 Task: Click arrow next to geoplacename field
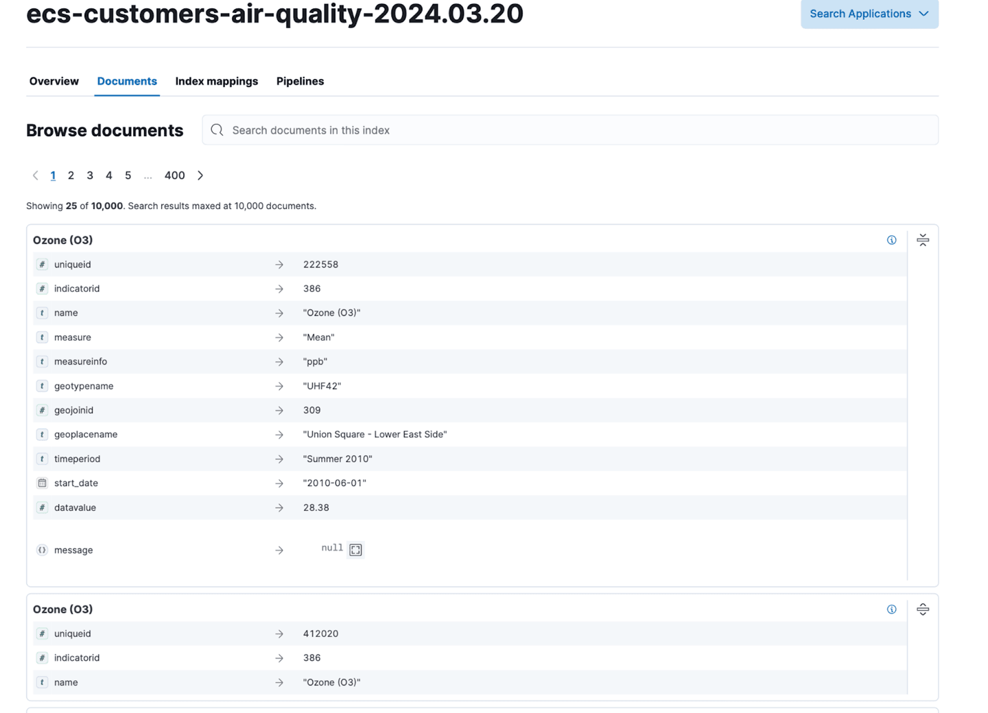click(279, 435)
